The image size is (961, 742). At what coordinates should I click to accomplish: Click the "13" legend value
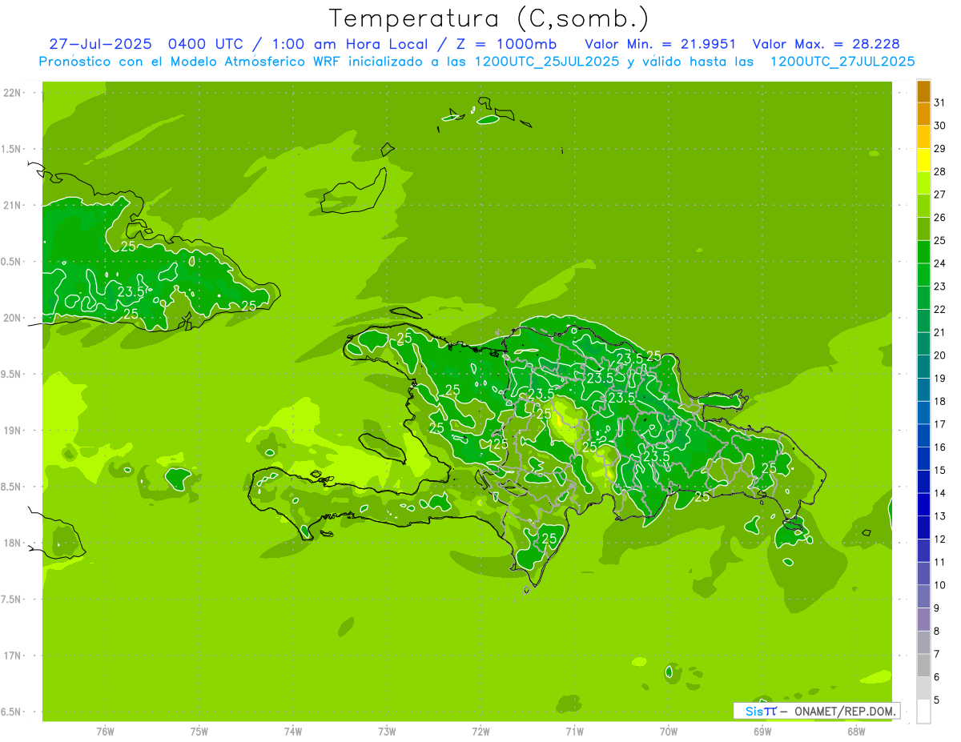939,516
